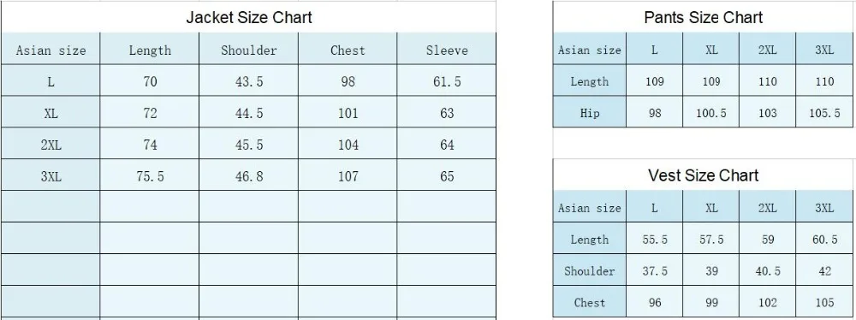Click the Pants Size Chart title
The width and height of the screenshot is (856, 320).
703,17
